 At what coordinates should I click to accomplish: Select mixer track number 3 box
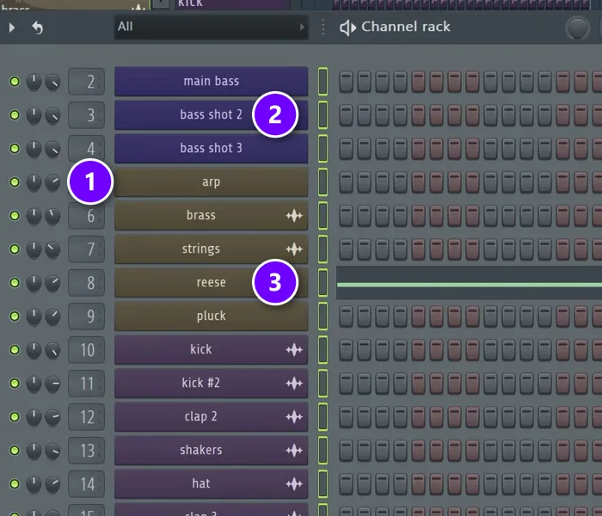[86, 114]
